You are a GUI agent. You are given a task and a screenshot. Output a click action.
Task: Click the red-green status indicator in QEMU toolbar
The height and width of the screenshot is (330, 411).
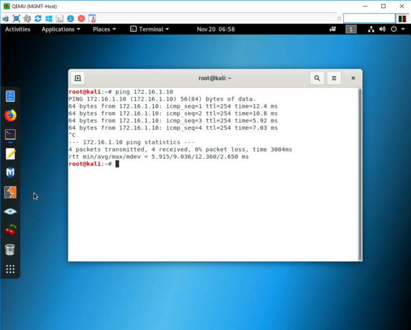(402, 19)
